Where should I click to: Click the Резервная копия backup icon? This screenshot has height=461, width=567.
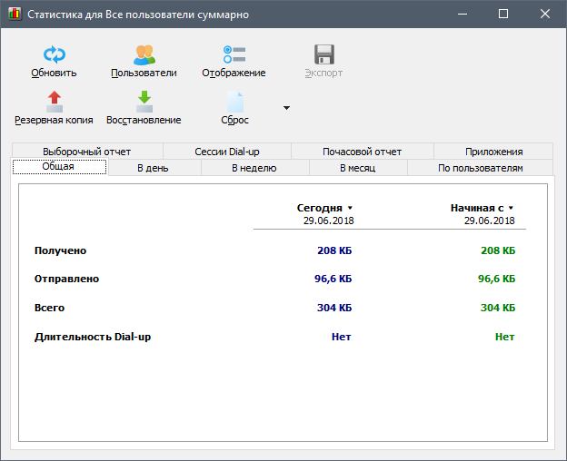[x=55, y=102]
